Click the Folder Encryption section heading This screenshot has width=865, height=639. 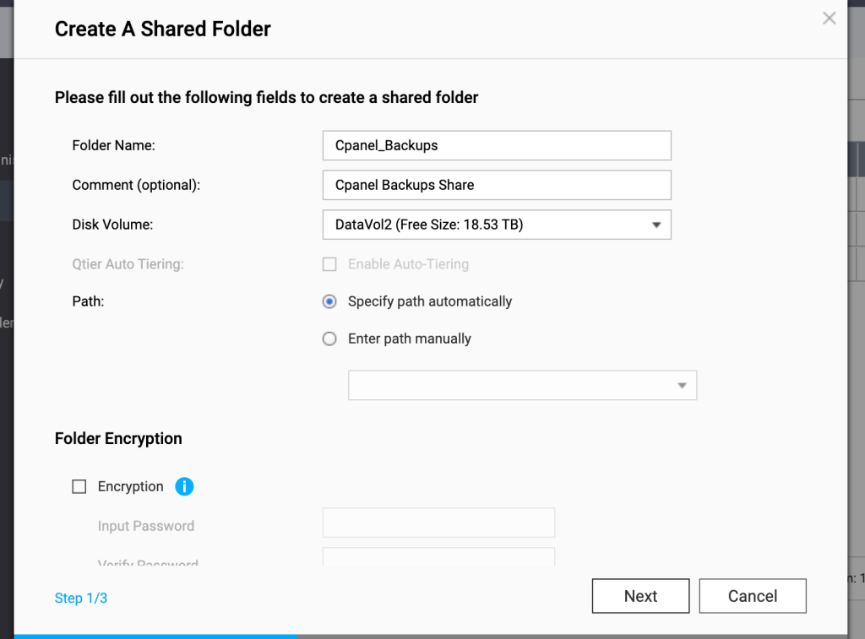[x=118, y=438]
